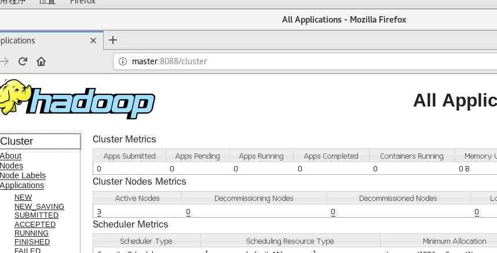Click the site information icon in address bar
The image size is (497, 253).
(122, 61)
